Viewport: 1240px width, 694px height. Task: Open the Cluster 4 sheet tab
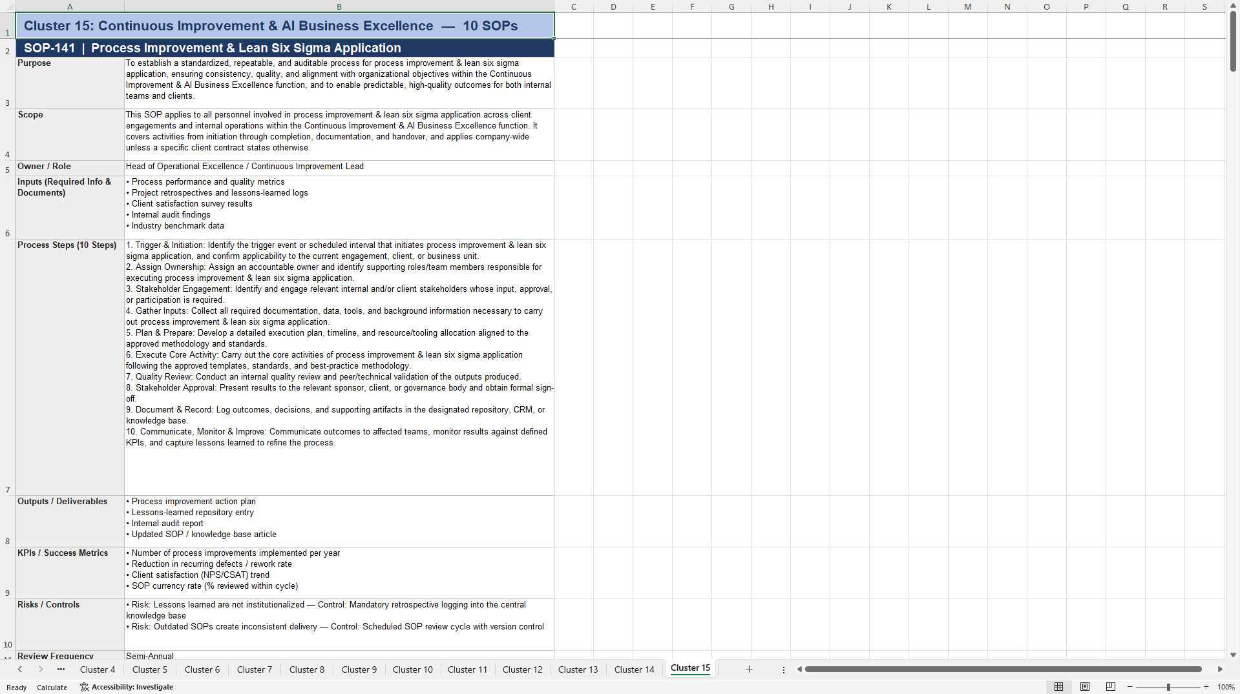point(98,669)
